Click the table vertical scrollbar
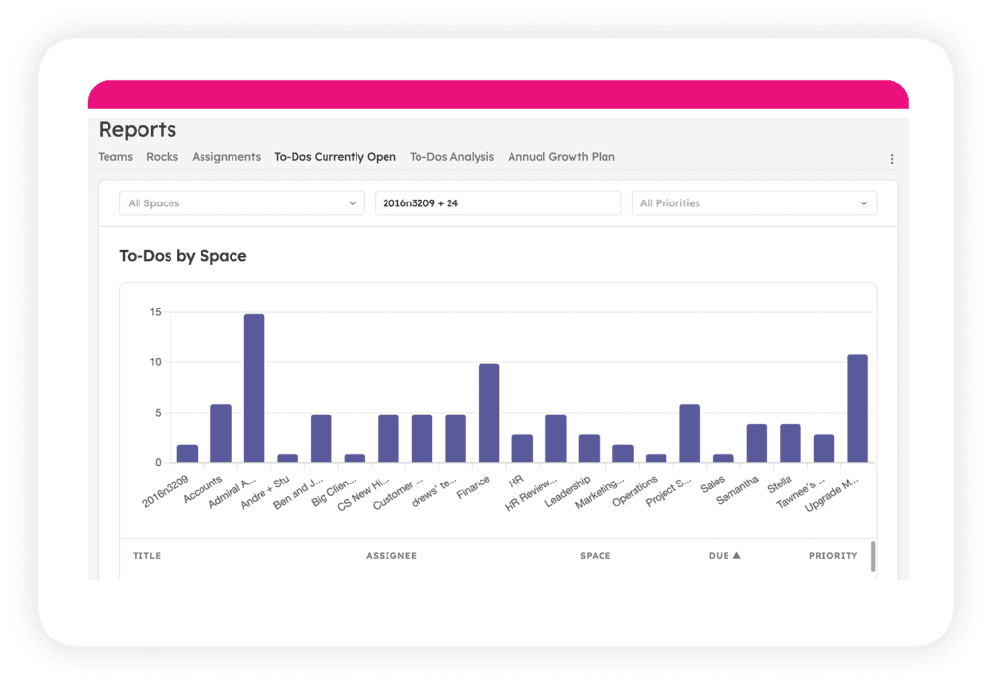992x685 pixels. tap(873, 556)
